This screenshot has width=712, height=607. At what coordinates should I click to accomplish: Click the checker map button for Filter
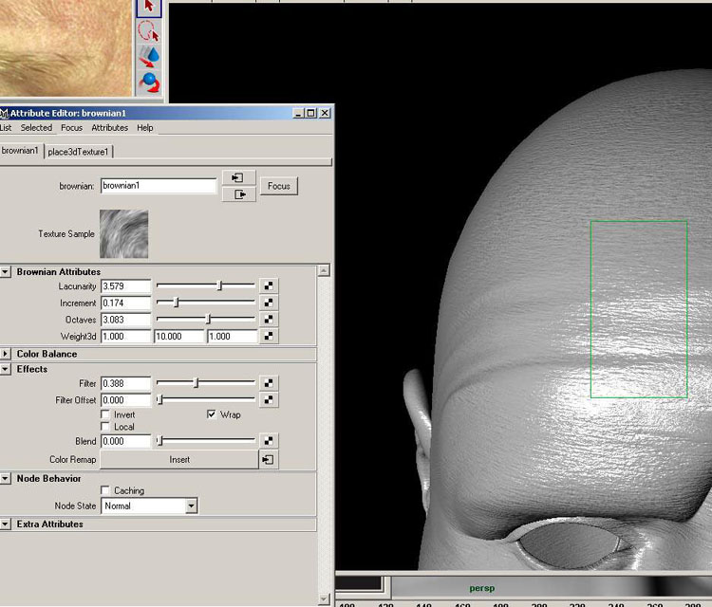[x=269, y=384]
